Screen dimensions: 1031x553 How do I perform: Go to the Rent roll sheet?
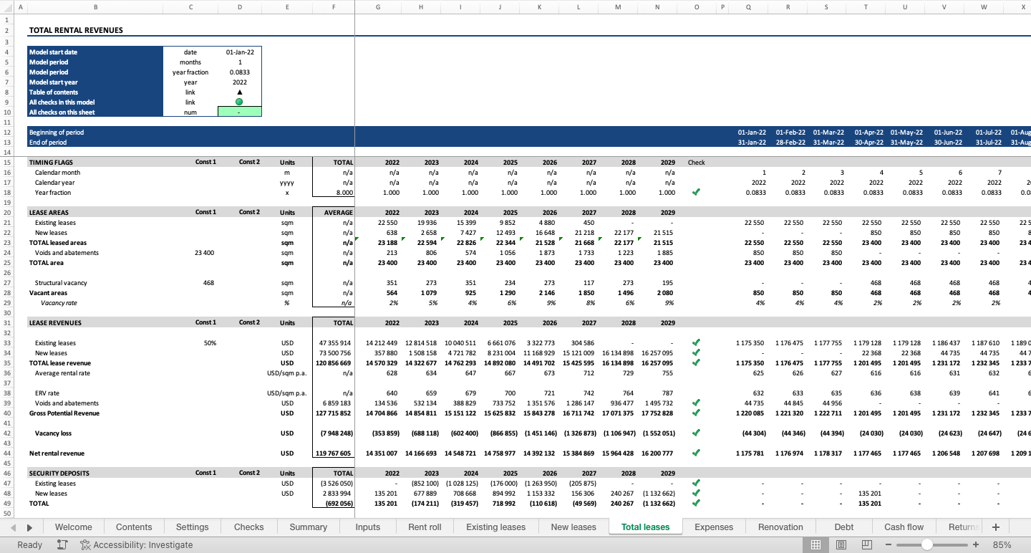click(424, 526)
